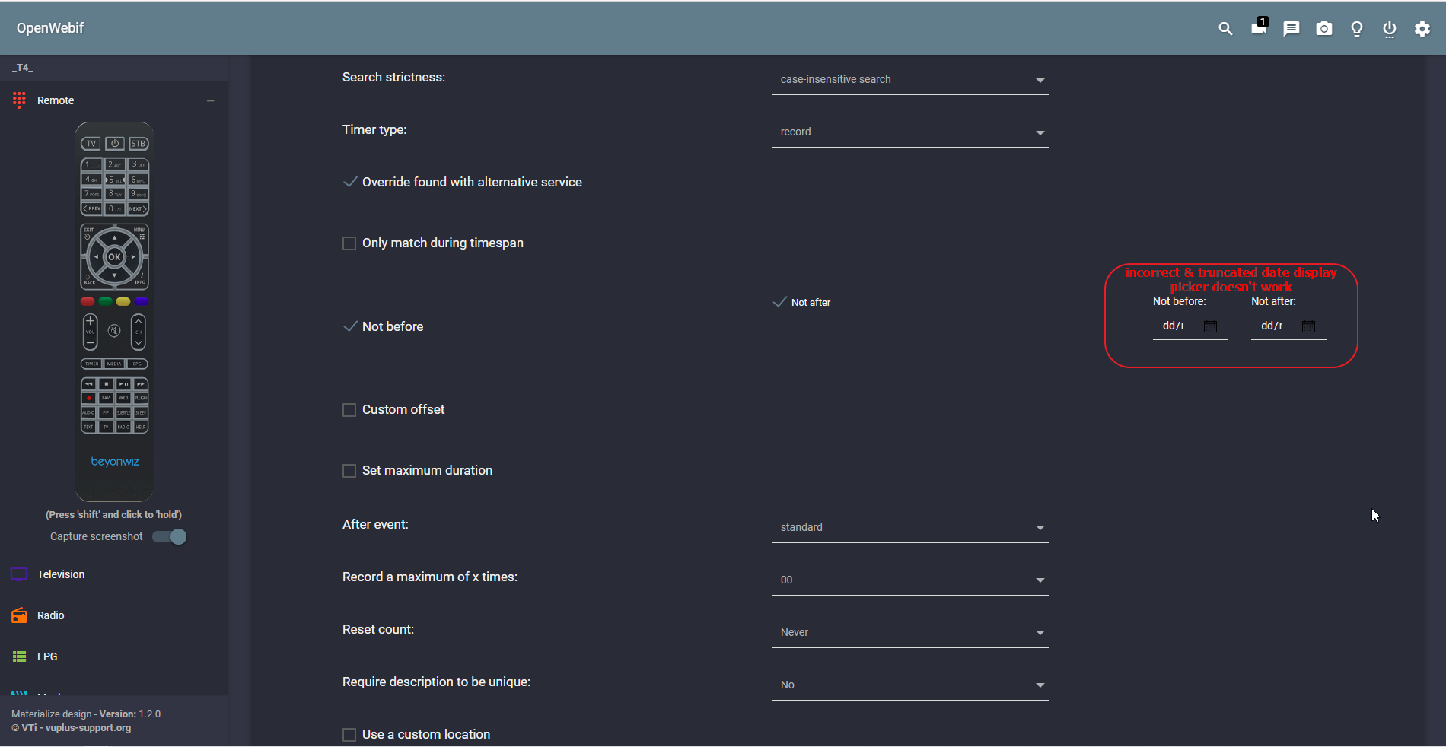Open the search icon in the top bar
The width and height of the screenshot is (1446, 747).
click(x=1225, y=28)
